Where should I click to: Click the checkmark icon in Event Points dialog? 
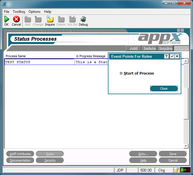click(x=172, y=56)
